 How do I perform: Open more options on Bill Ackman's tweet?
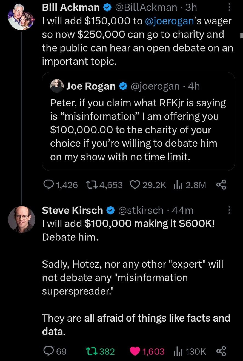pyautogui.click(x=229, y=8)
